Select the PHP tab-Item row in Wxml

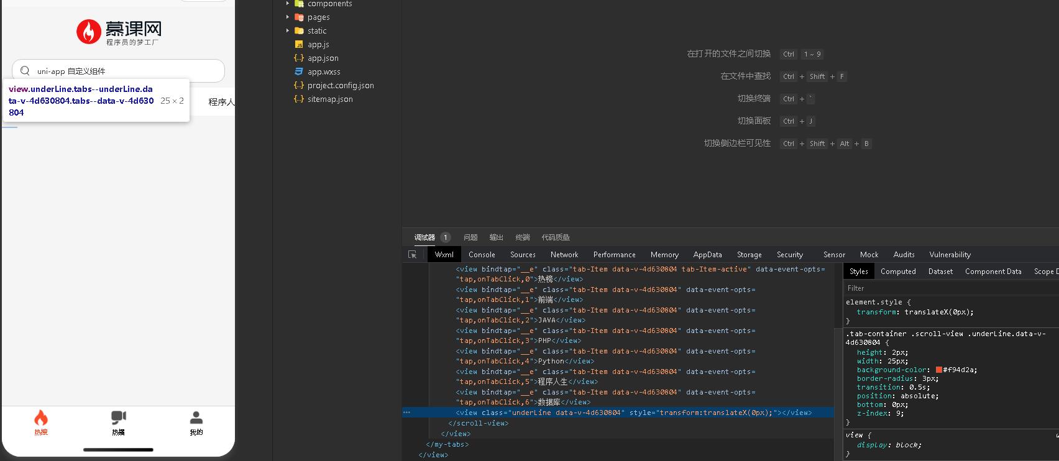coord(606,335)
